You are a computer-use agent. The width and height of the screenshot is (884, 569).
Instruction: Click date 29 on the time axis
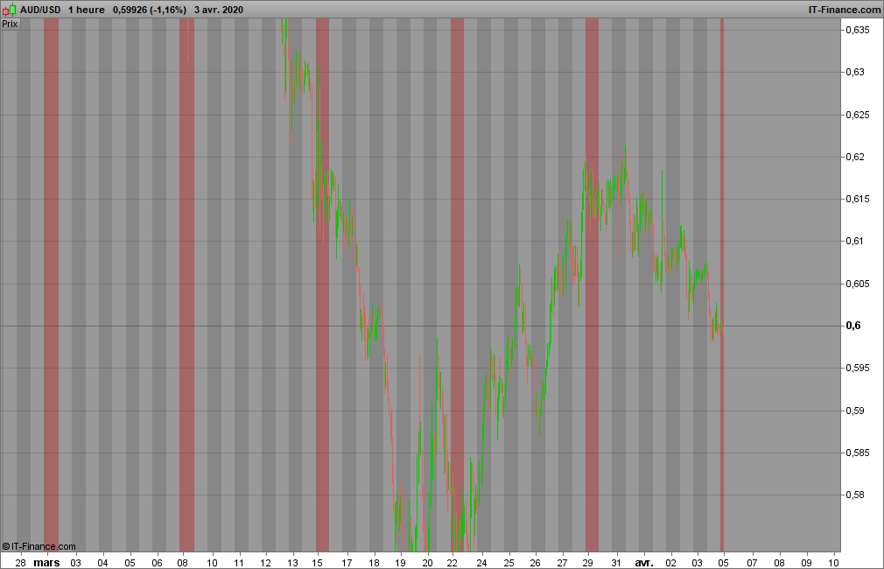click(587, 562)
